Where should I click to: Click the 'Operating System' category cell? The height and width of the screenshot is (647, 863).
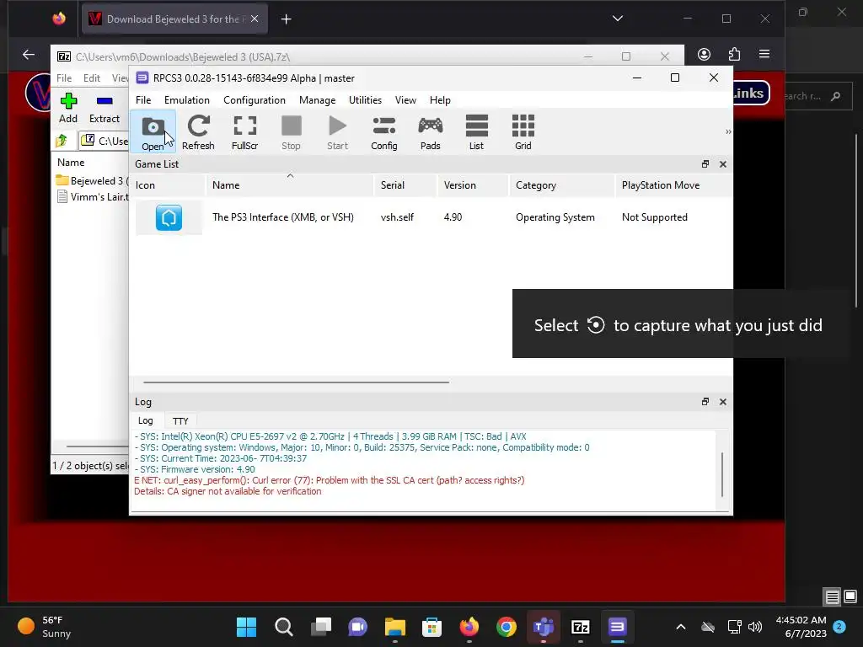click(555, 217)
